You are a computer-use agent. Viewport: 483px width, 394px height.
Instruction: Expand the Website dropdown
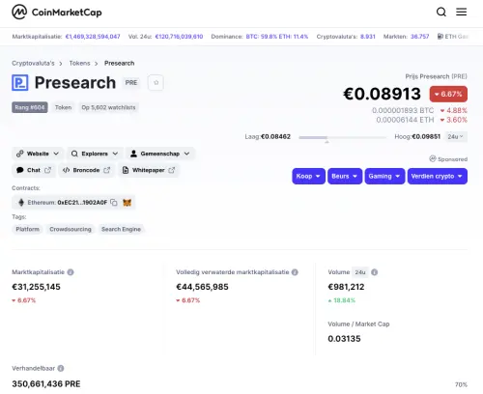(x=38, y=154)
